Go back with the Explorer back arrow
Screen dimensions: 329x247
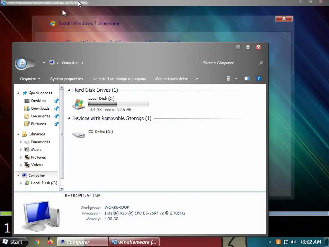tap(22, 63)
